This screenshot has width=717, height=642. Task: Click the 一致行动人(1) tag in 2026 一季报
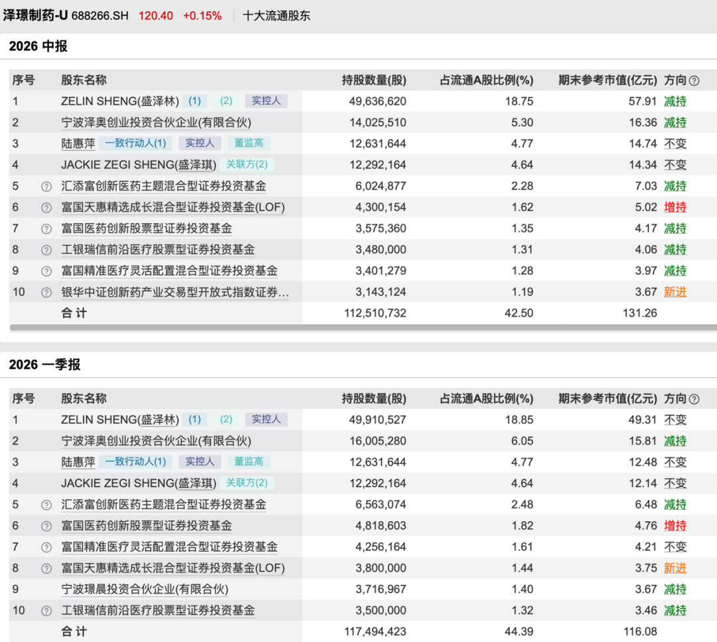135,461
